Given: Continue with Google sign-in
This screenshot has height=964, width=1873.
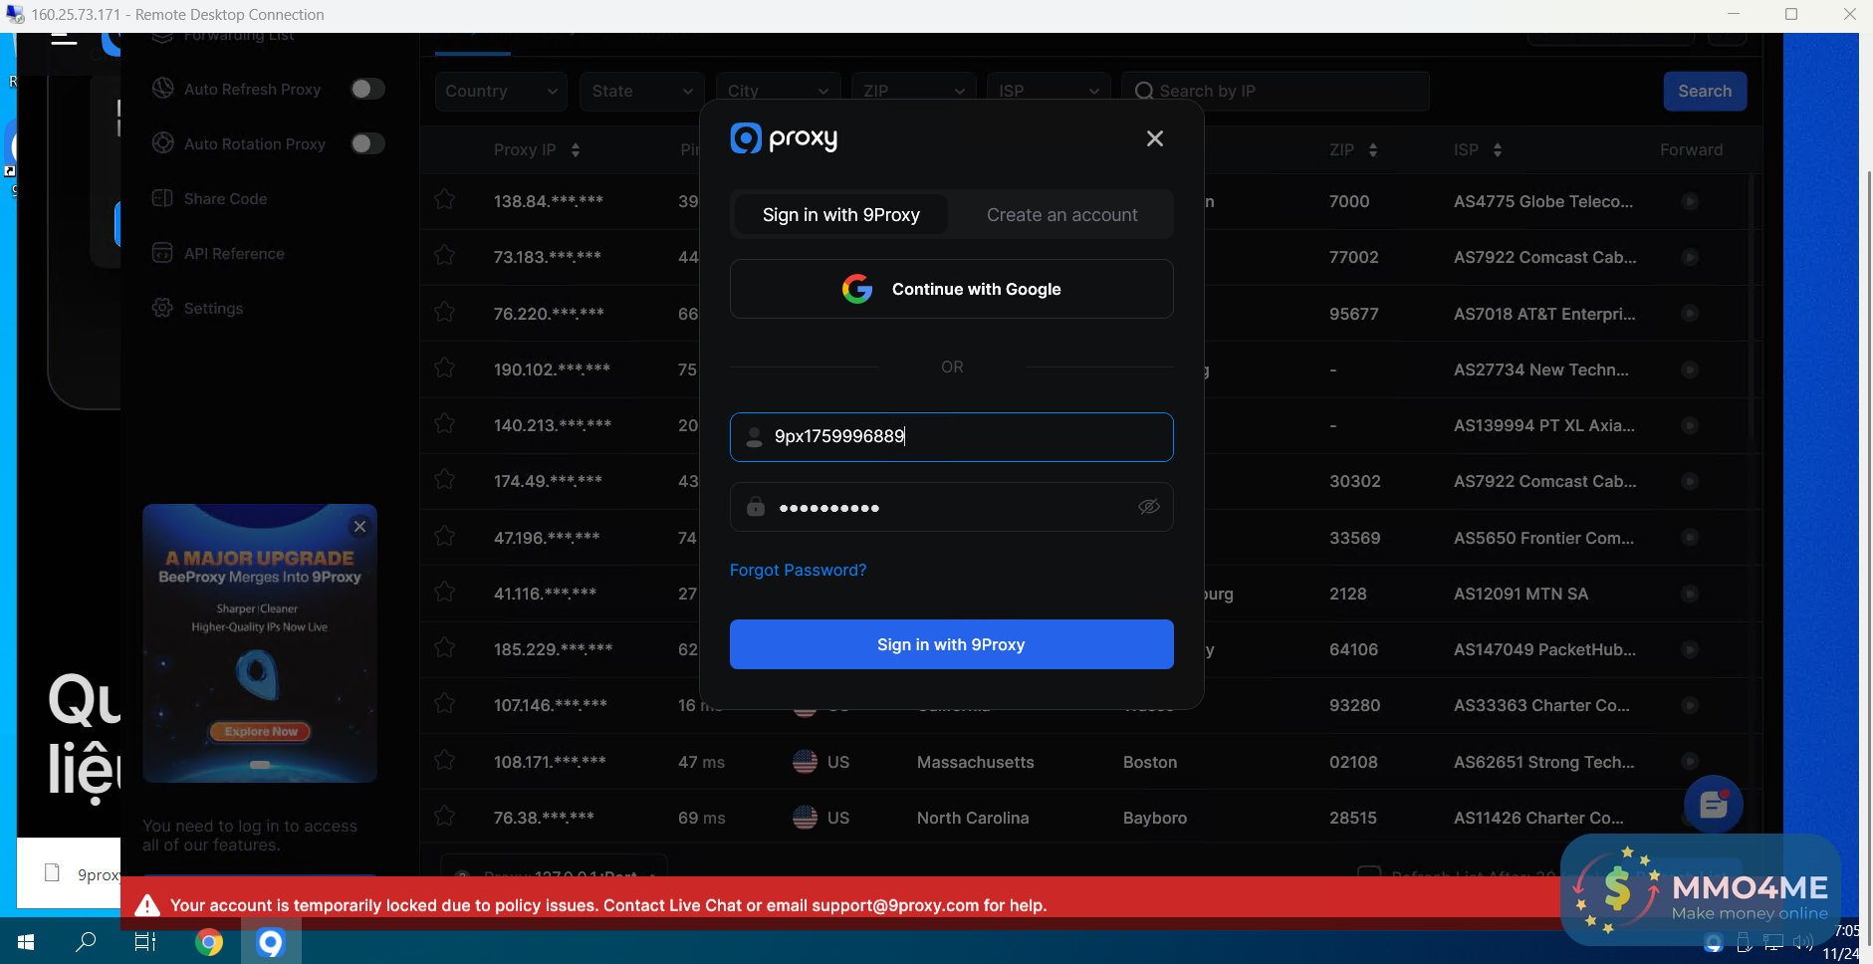Looking at the screenshot, I should (x=951, y=289).
